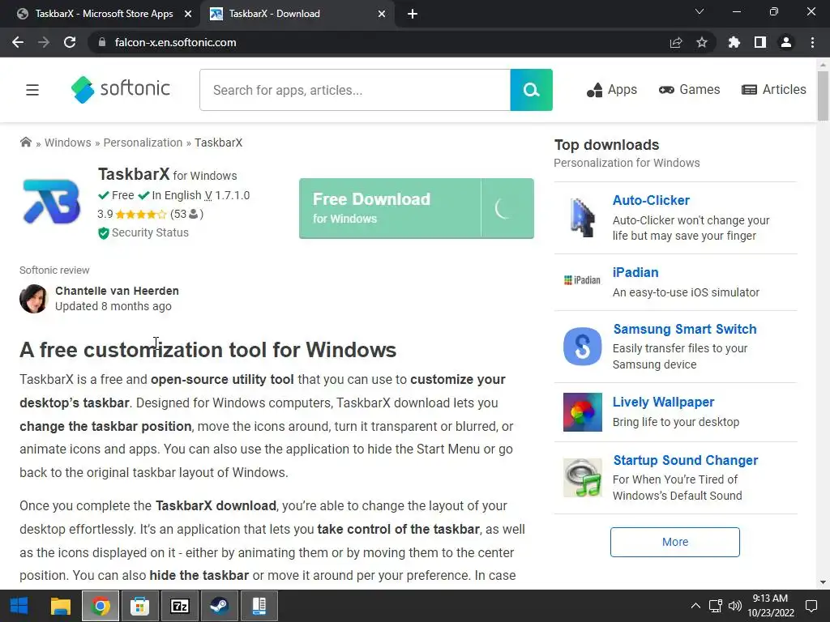This screenshot has height=622, width=830.
Task: Open the Samsung Smart Switch link
Action: (685, 329)
